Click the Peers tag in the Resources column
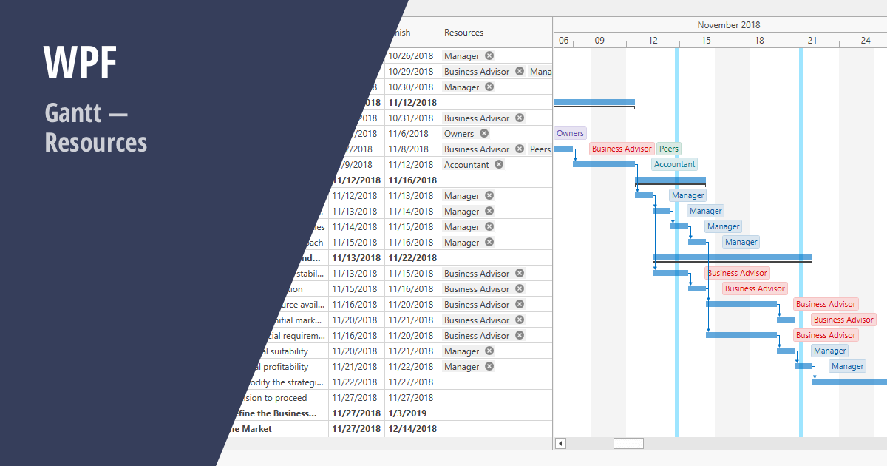This screenshot has height=466, width=887. click(x=540, y=149)
